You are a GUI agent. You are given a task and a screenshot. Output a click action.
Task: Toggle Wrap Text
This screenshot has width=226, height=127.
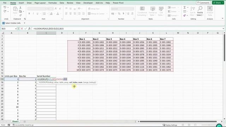pyautogui.click(x=94, y=9)
